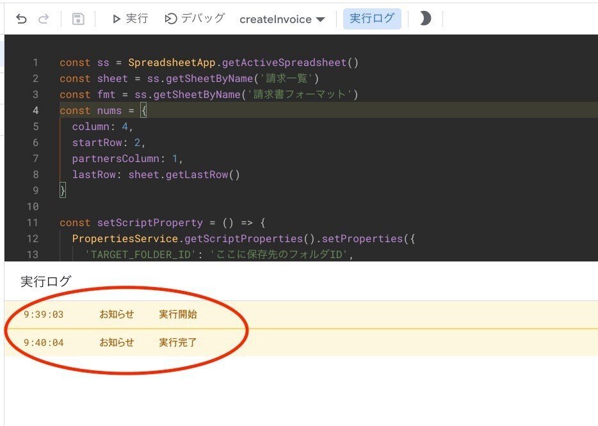
Task: Click the 9:40:04 timestamp
Action: (44, 343)
